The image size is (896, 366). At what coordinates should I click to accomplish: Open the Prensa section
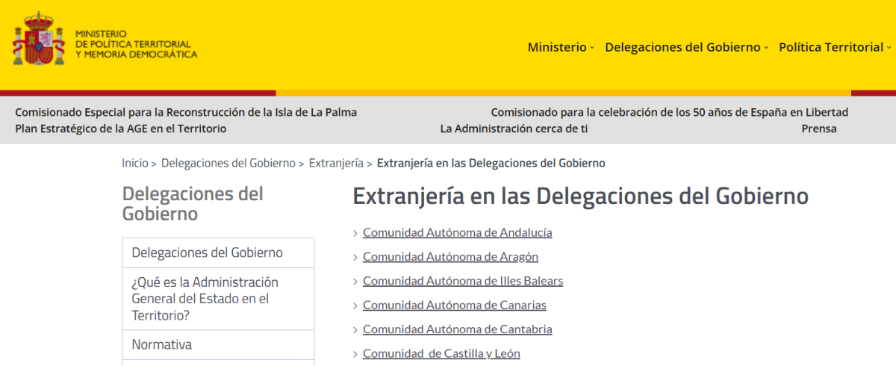(819, 128)
